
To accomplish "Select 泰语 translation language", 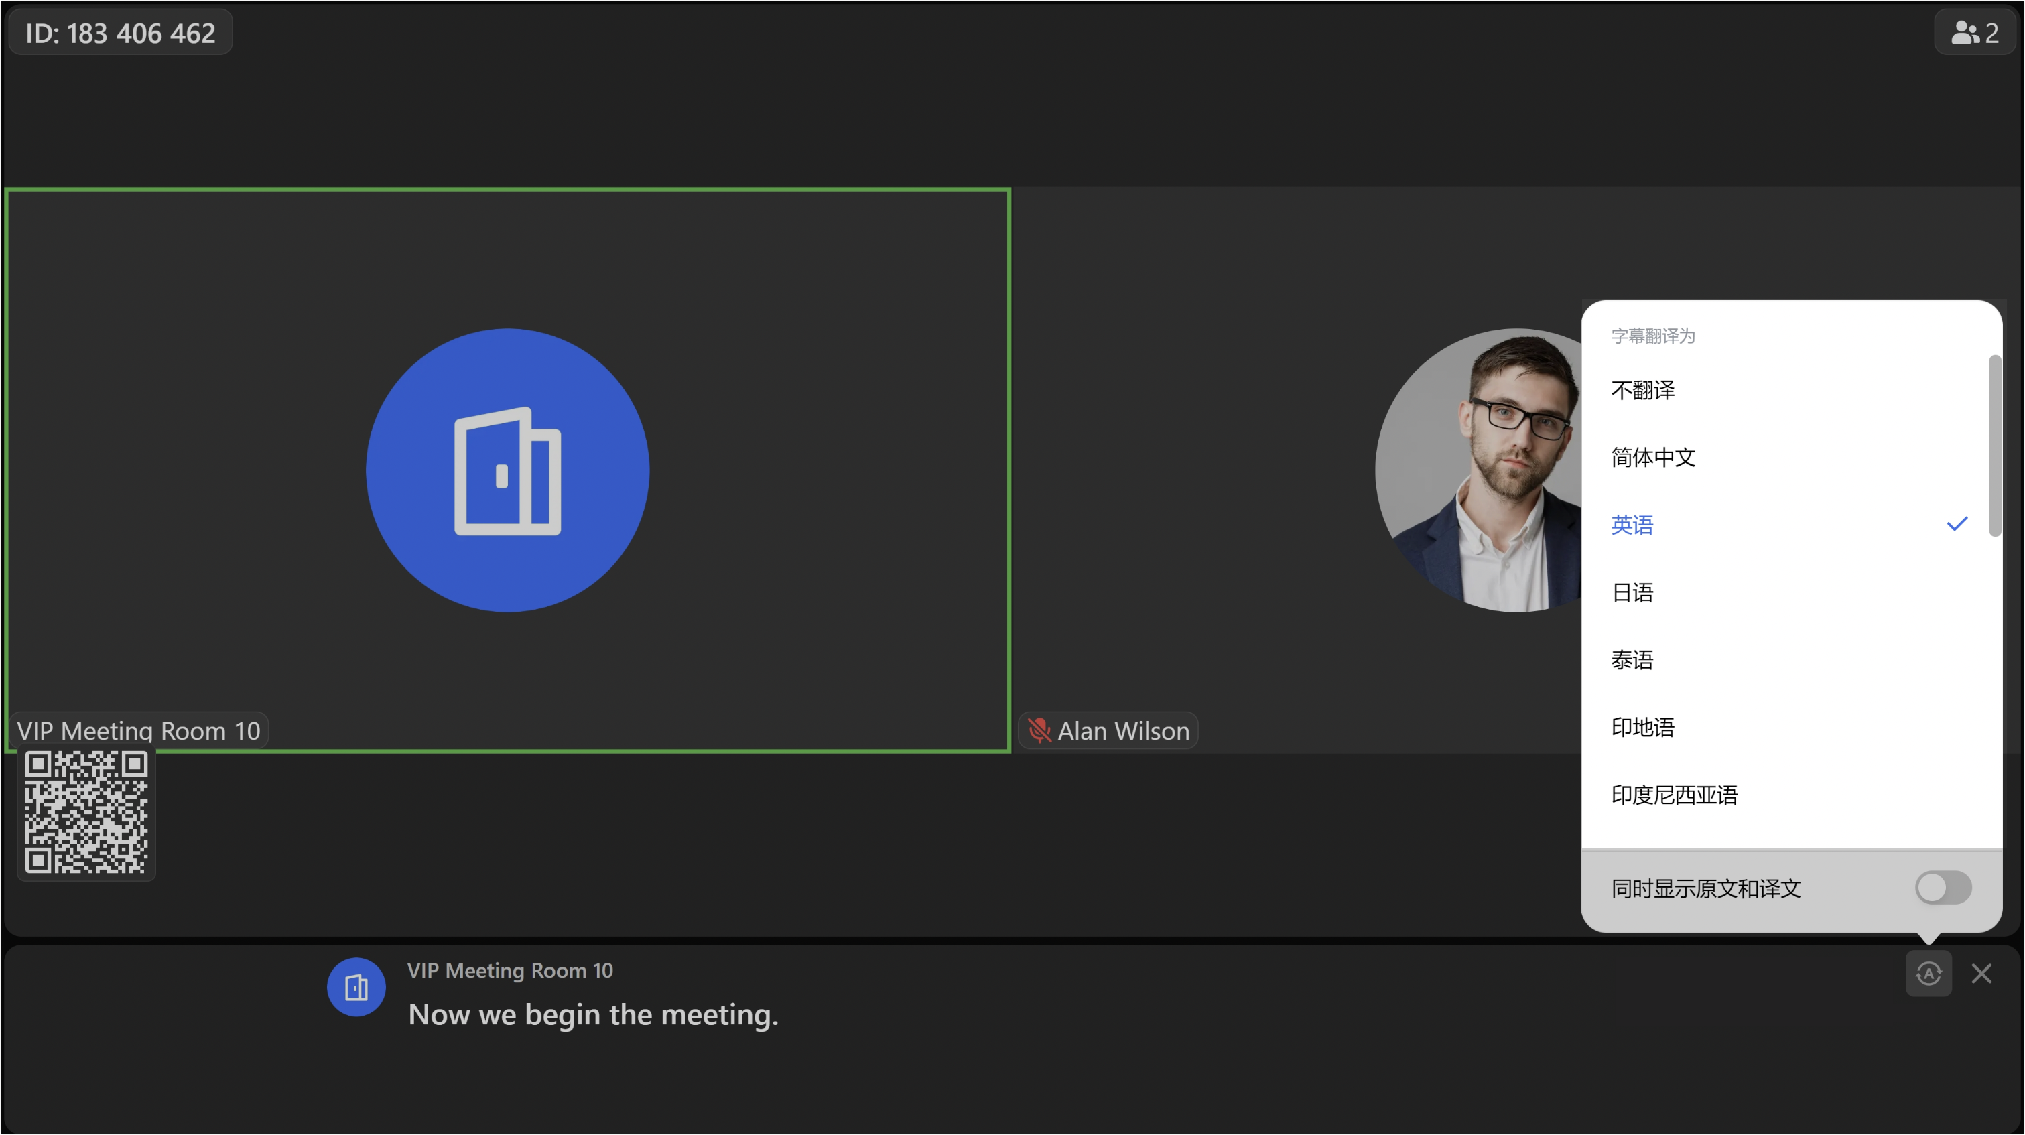I will pyautogui.click(x=1790, y=660).
